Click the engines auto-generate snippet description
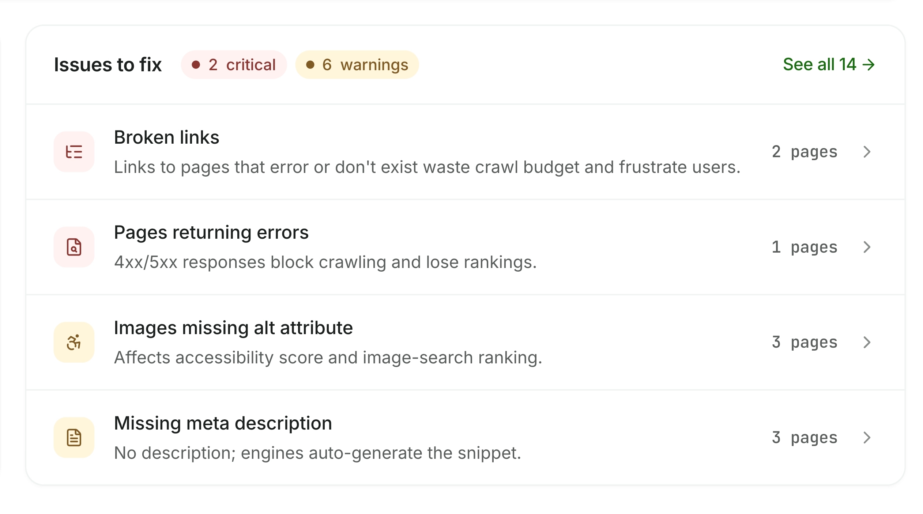923x514 pixels. tap(317, 453)
